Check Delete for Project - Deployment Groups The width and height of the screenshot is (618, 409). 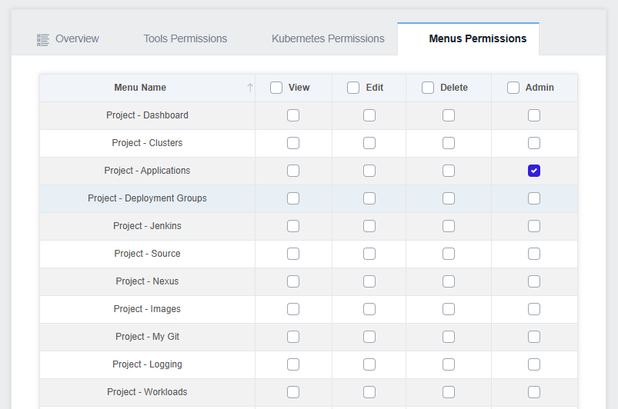(x=449, y=198)
